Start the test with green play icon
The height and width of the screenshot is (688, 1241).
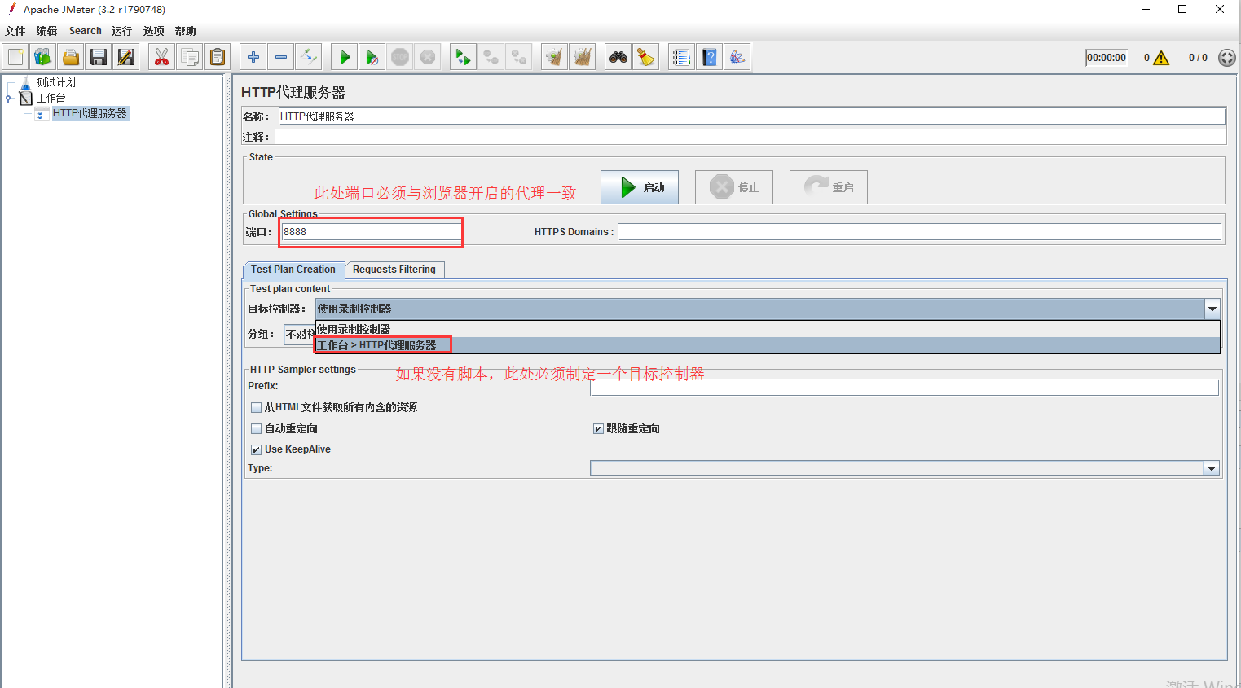[x=345, y=57]
